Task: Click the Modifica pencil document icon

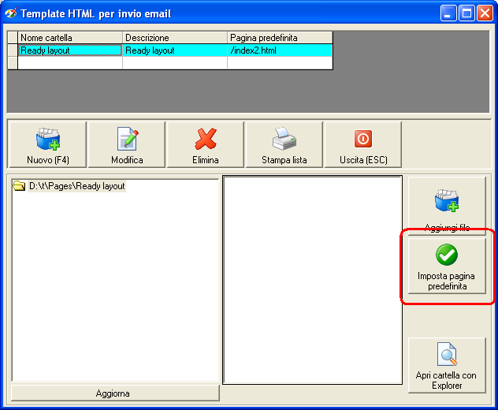Action: pyautogui.click(x=128, y=139)
